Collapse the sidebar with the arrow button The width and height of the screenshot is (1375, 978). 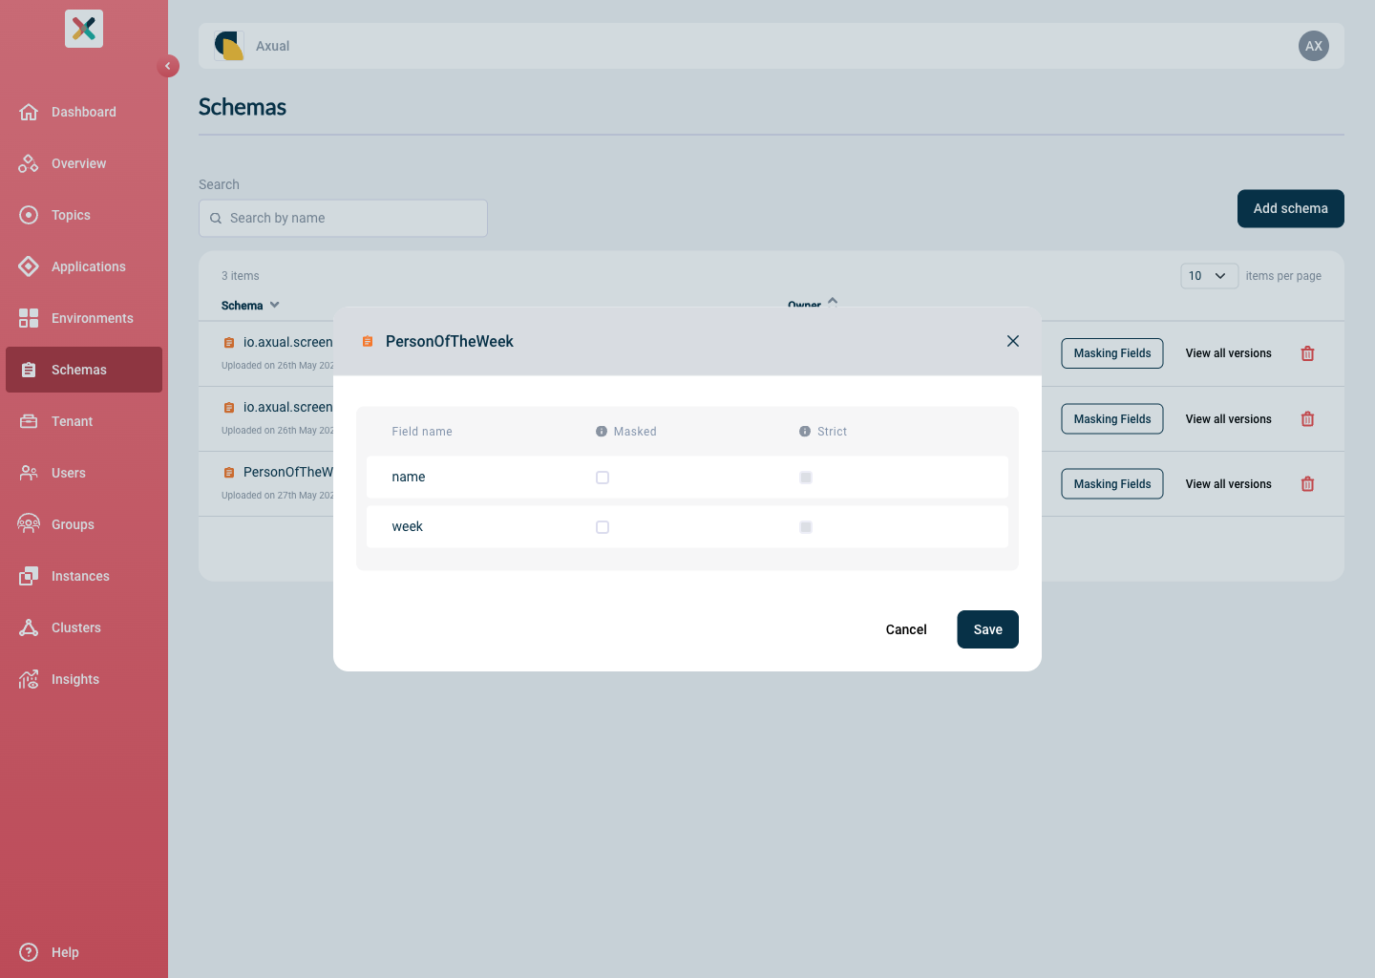click(x=168, y=66)
